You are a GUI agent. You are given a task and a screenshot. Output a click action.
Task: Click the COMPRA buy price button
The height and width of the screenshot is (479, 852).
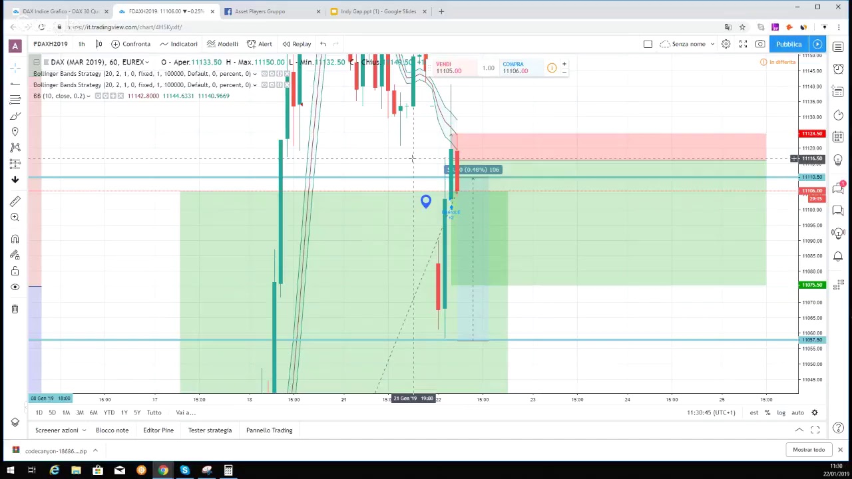(x=521, y=68)
